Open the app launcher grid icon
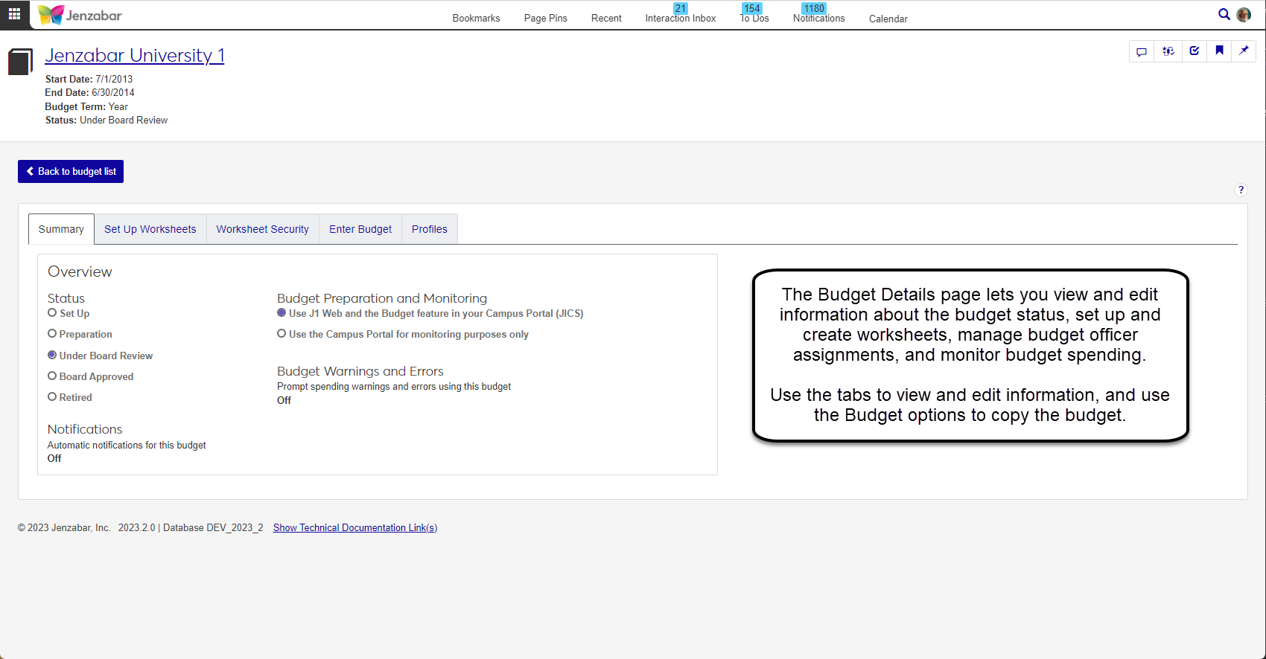1266x659 pixels. pos(14,14)
